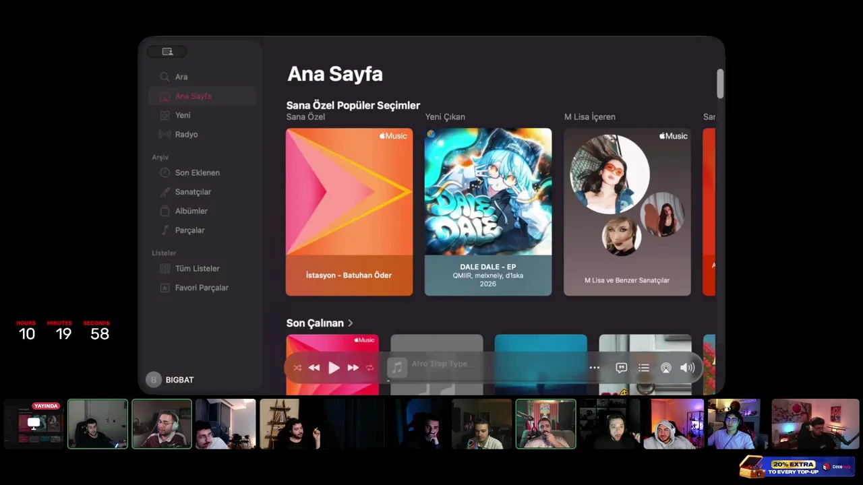Click the now playing music note artwork

click(397, 367)
